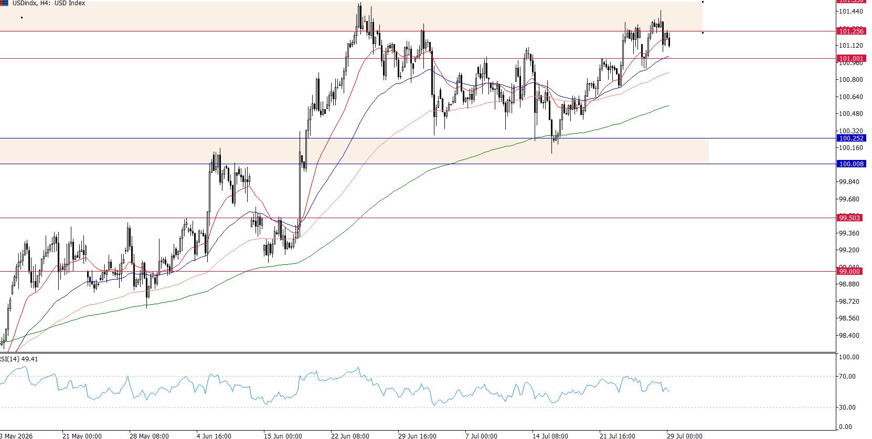Select the blue 100.008 price level tag
Image resolution: width=872 pixels, height=439 pixels.
(x=851, y=164)
